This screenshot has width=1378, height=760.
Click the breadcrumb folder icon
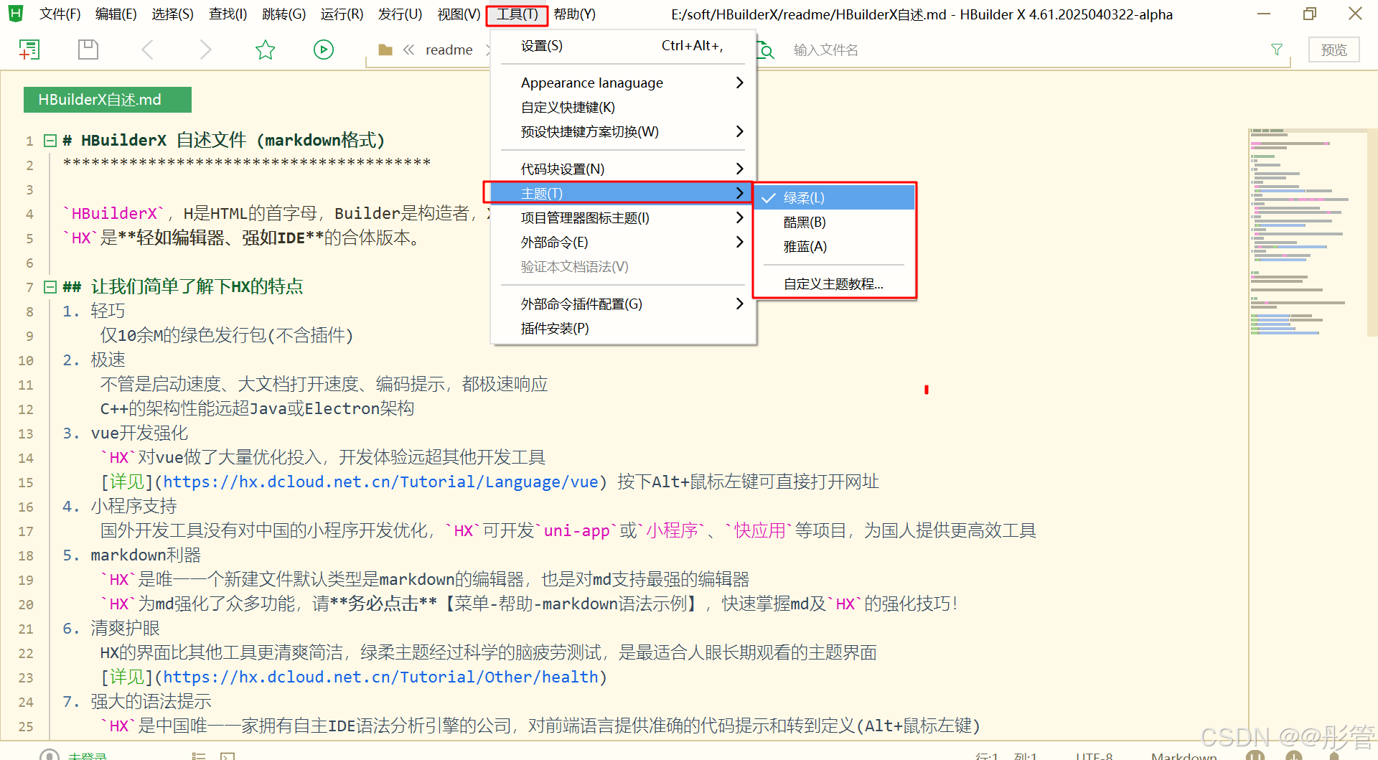[385, 50]
